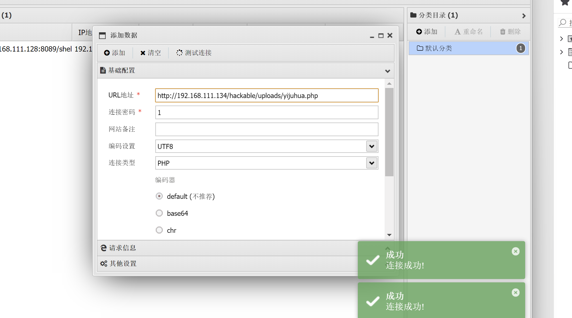Viewport: 572px width, 318px height.
Task: Open the 编码设置 UTF8 dropdown
Action: (x=371, y=146)
